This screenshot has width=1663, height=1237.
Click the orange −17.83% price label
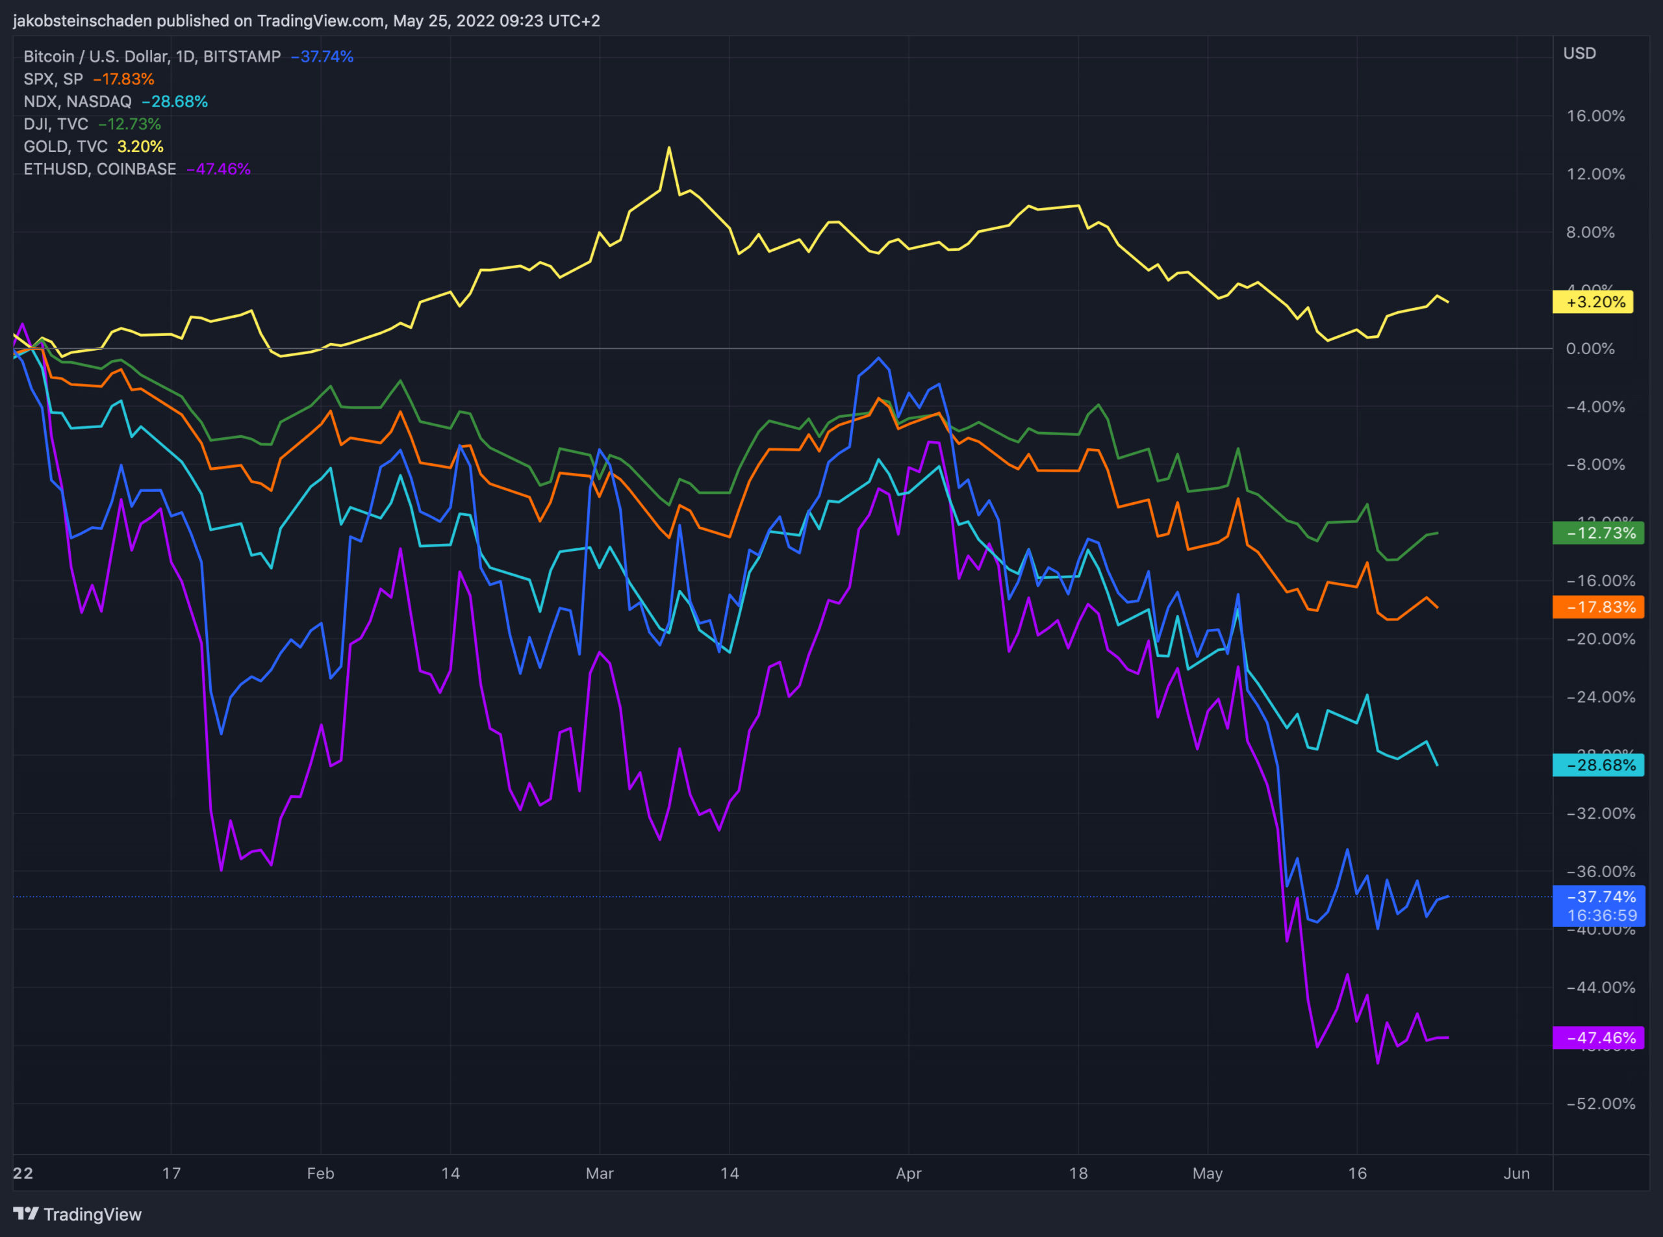1598,607
